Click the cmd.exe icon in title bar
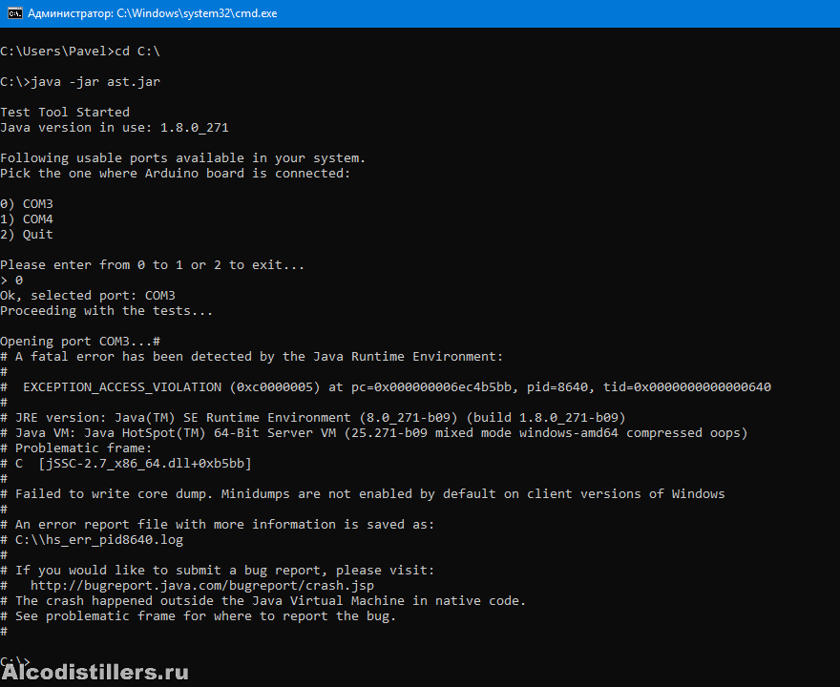Screen dimensions: 840x687 [x=15, y=13]
